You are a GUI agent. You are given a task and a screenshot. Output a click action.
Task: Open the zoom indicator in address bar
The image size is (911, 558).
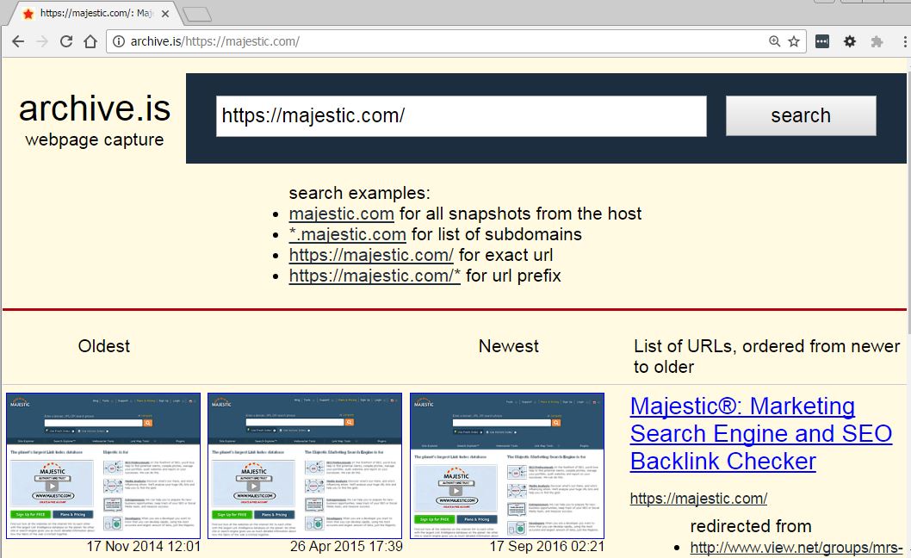point(775,41)
